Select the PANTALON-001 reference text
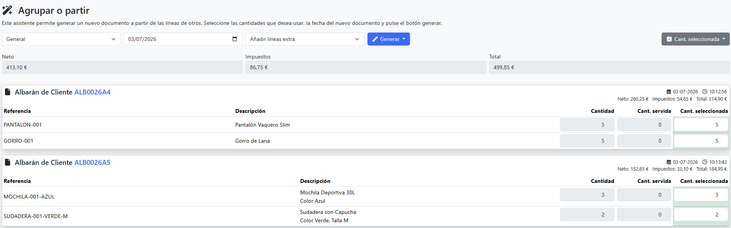This screenshot has height=228, width=731. (23, 125)
